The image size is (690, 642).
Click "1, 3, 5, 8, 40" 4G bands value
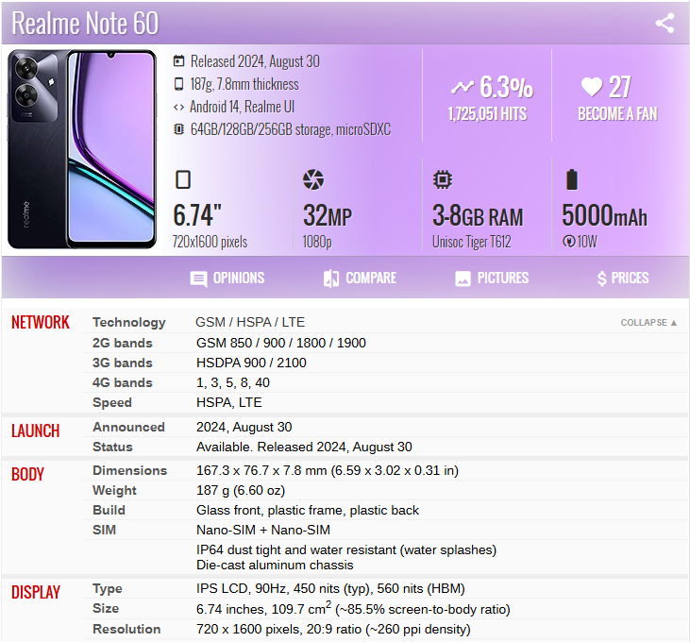click(233, 382)
